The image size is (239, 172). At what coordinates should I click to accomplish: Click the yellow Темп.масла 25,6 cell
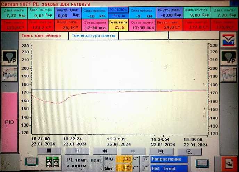(x=118, y=25)
